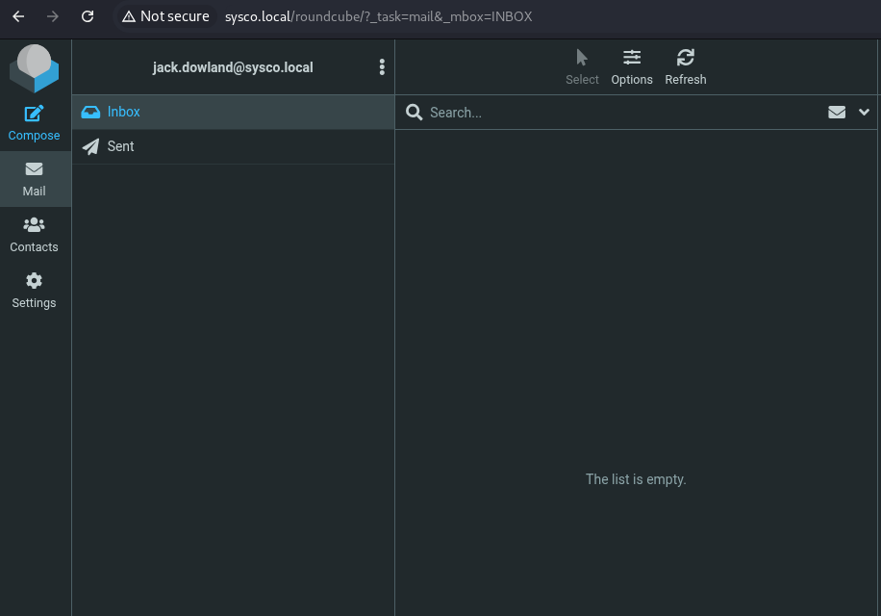Switch to the Mail section
Screen dimensions: 881x616
pos(35,179)
